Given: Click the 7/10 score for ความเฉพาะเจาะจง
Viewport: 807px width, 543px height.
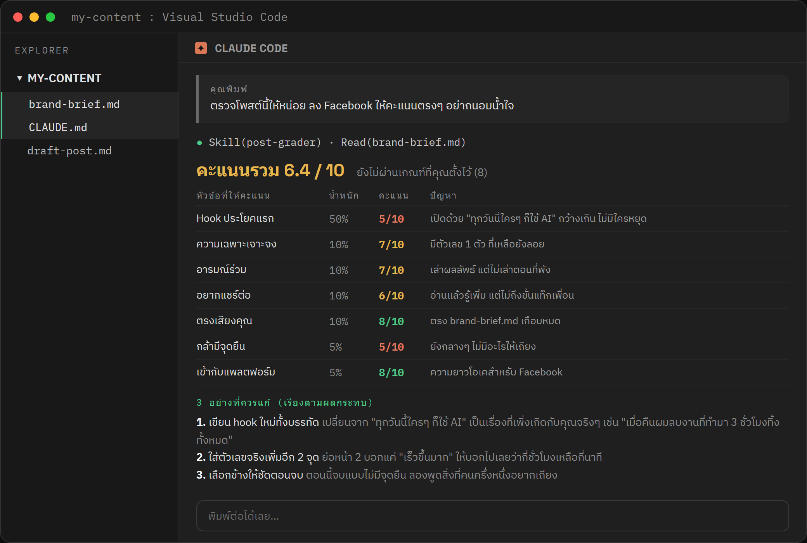Looking at the screenshot, I should 391,245.
